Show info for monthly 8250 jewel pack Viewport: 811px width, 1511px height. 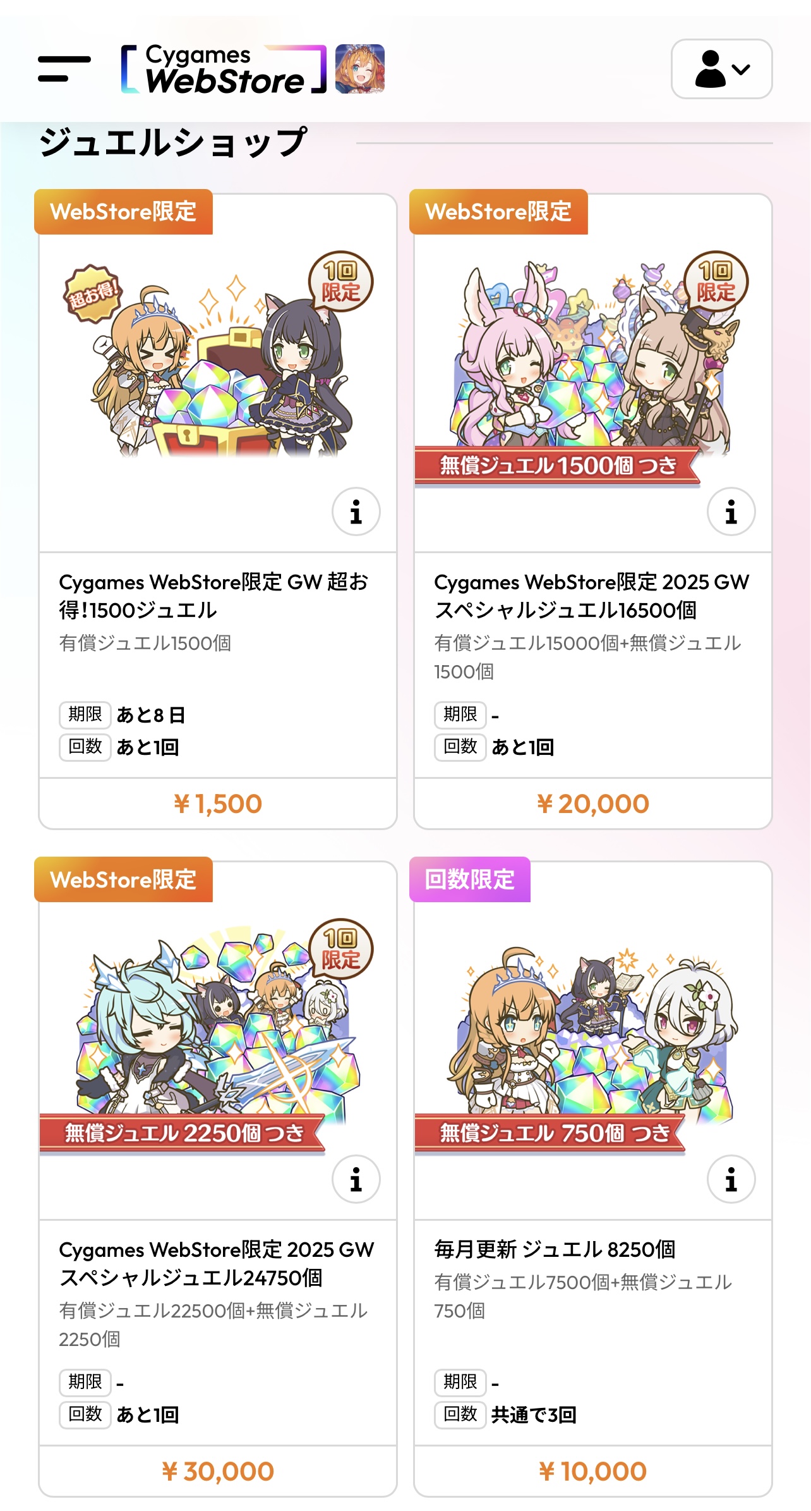coord(731,1179)
